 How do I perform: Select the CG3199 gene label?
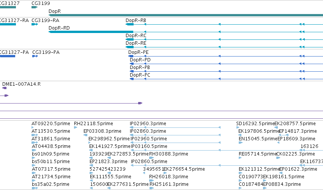pyautogui.click(x=41, y=3)
